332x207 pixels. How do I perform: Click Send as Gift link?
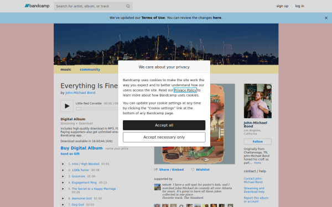point(70,154)
